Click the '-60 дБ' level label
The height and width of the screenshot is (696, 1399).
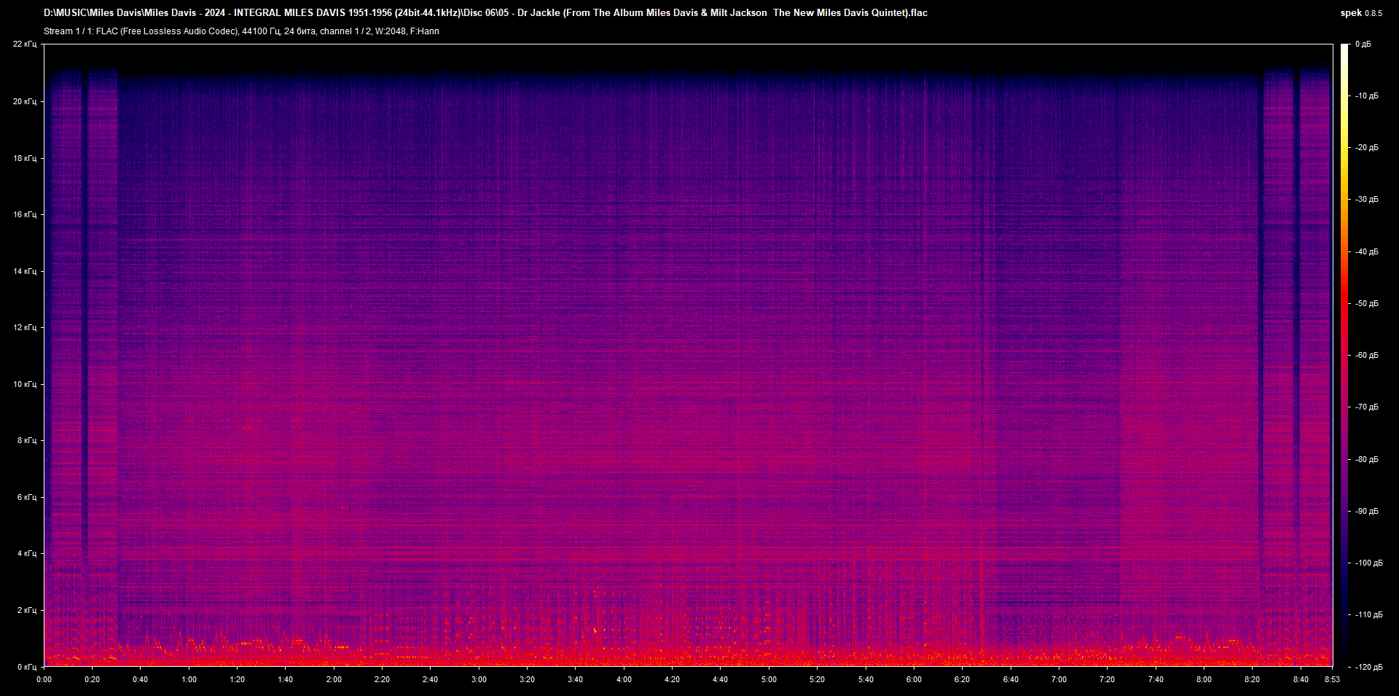(1367, 355)
